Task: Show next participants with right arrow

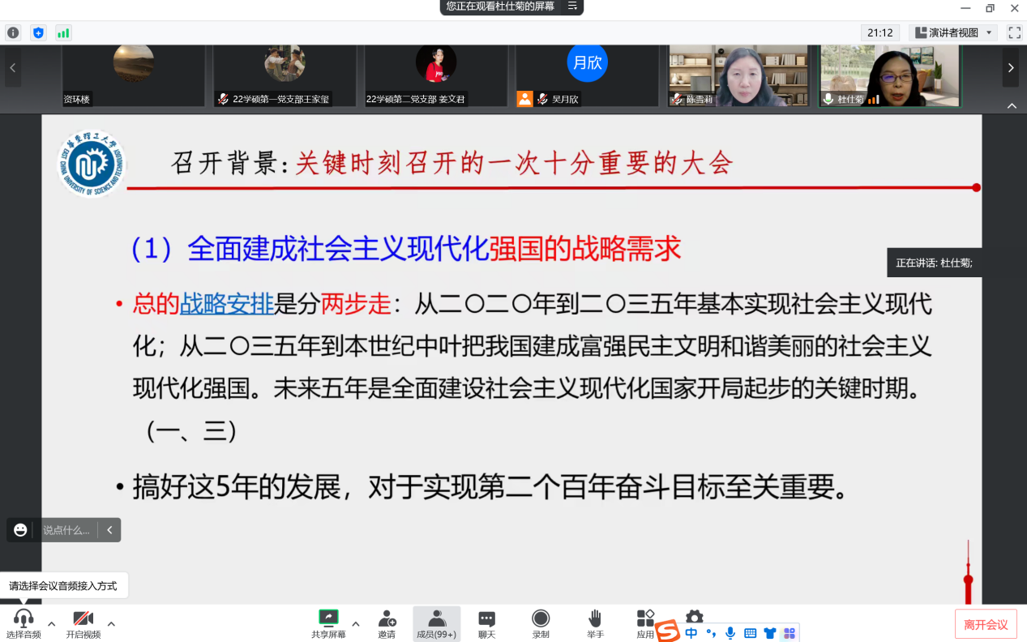Action: 1010,68
